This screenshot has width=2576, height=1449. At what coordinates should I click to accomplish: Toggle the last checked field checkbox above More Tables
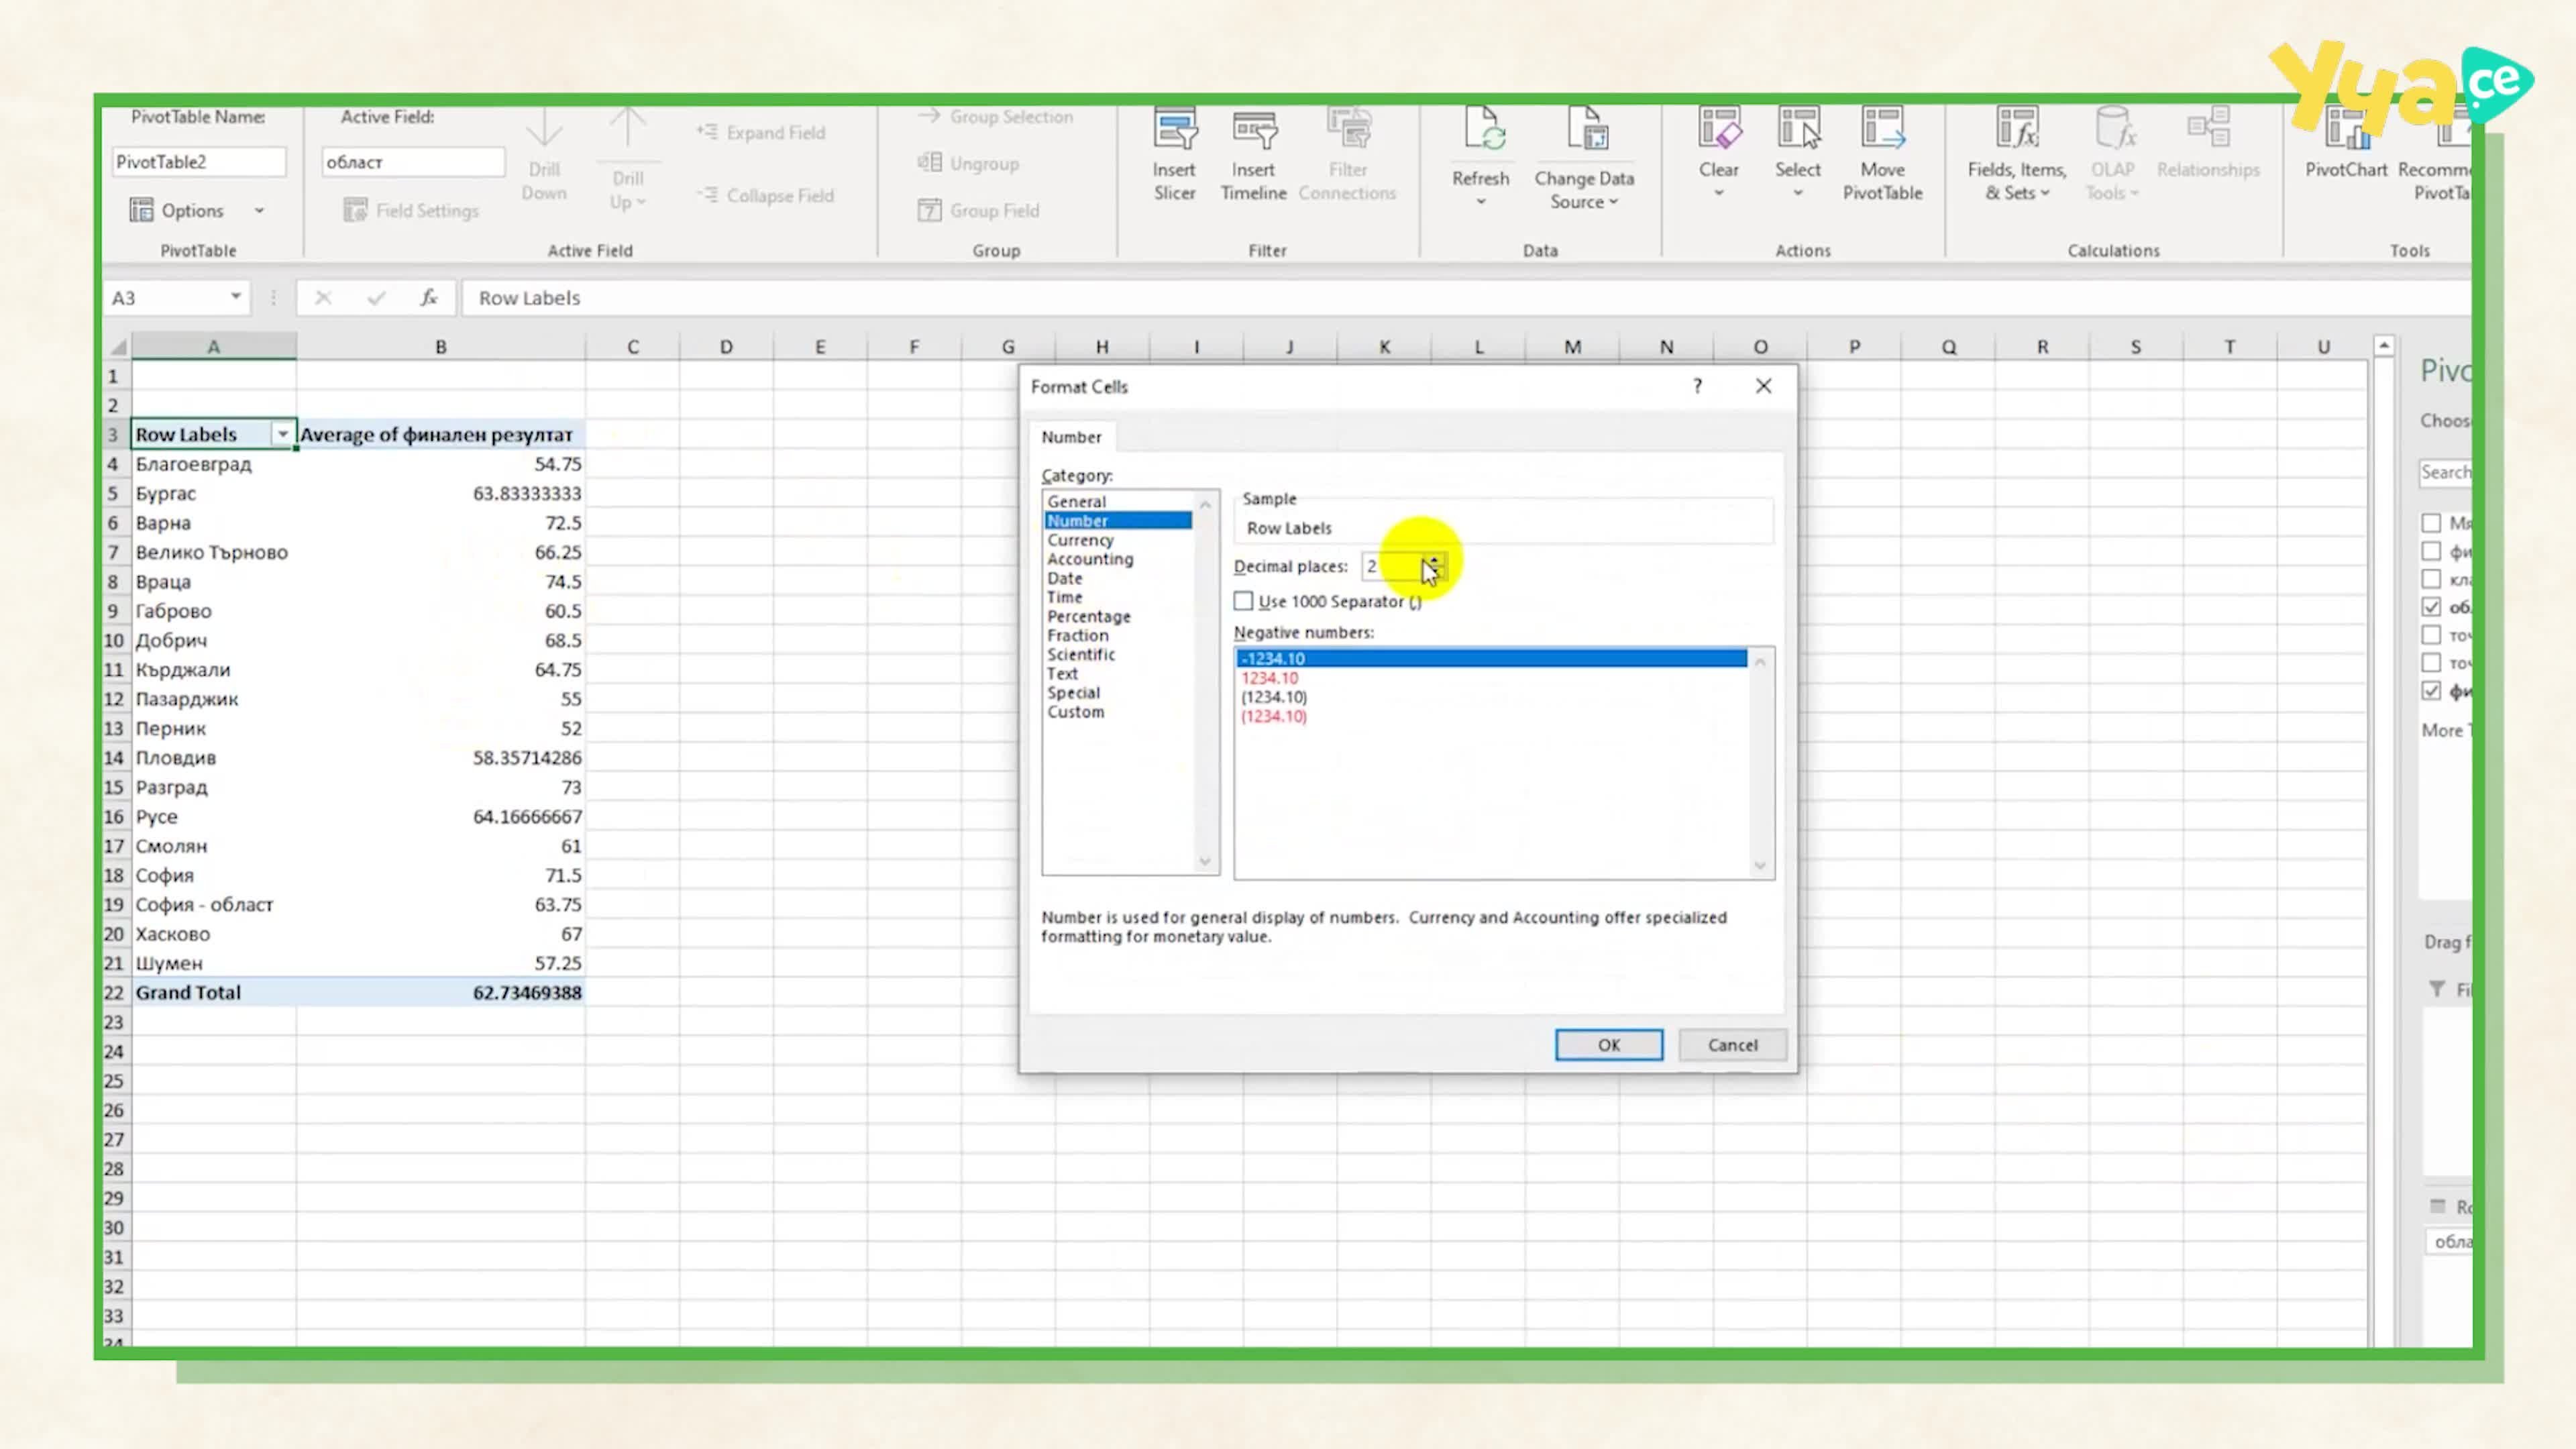pyautogui.click(x=2431, y=691)
